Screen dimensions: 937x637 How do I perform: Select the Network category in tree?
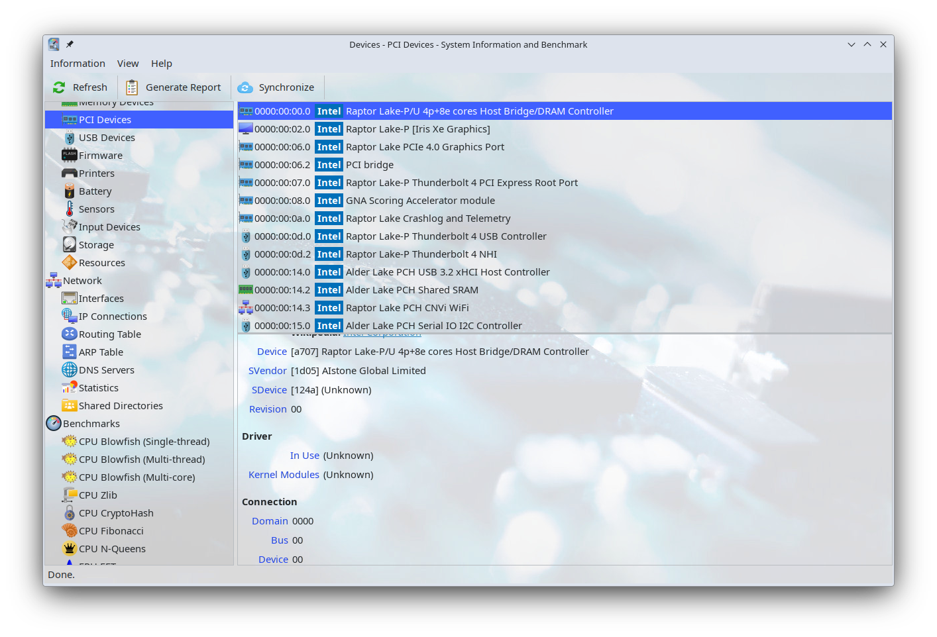pyautogui.click(x=82, y=281)
